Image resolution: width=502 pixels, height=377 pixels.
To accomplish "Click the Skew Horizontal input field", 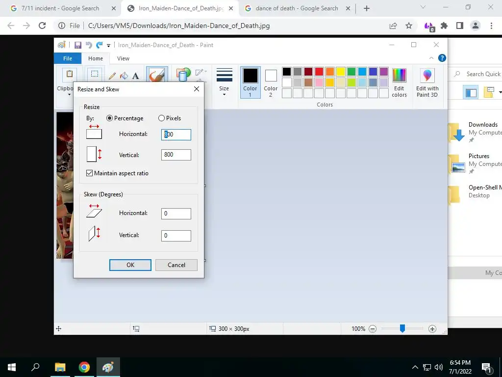I will pyautogui.click(x=176, y=214).
